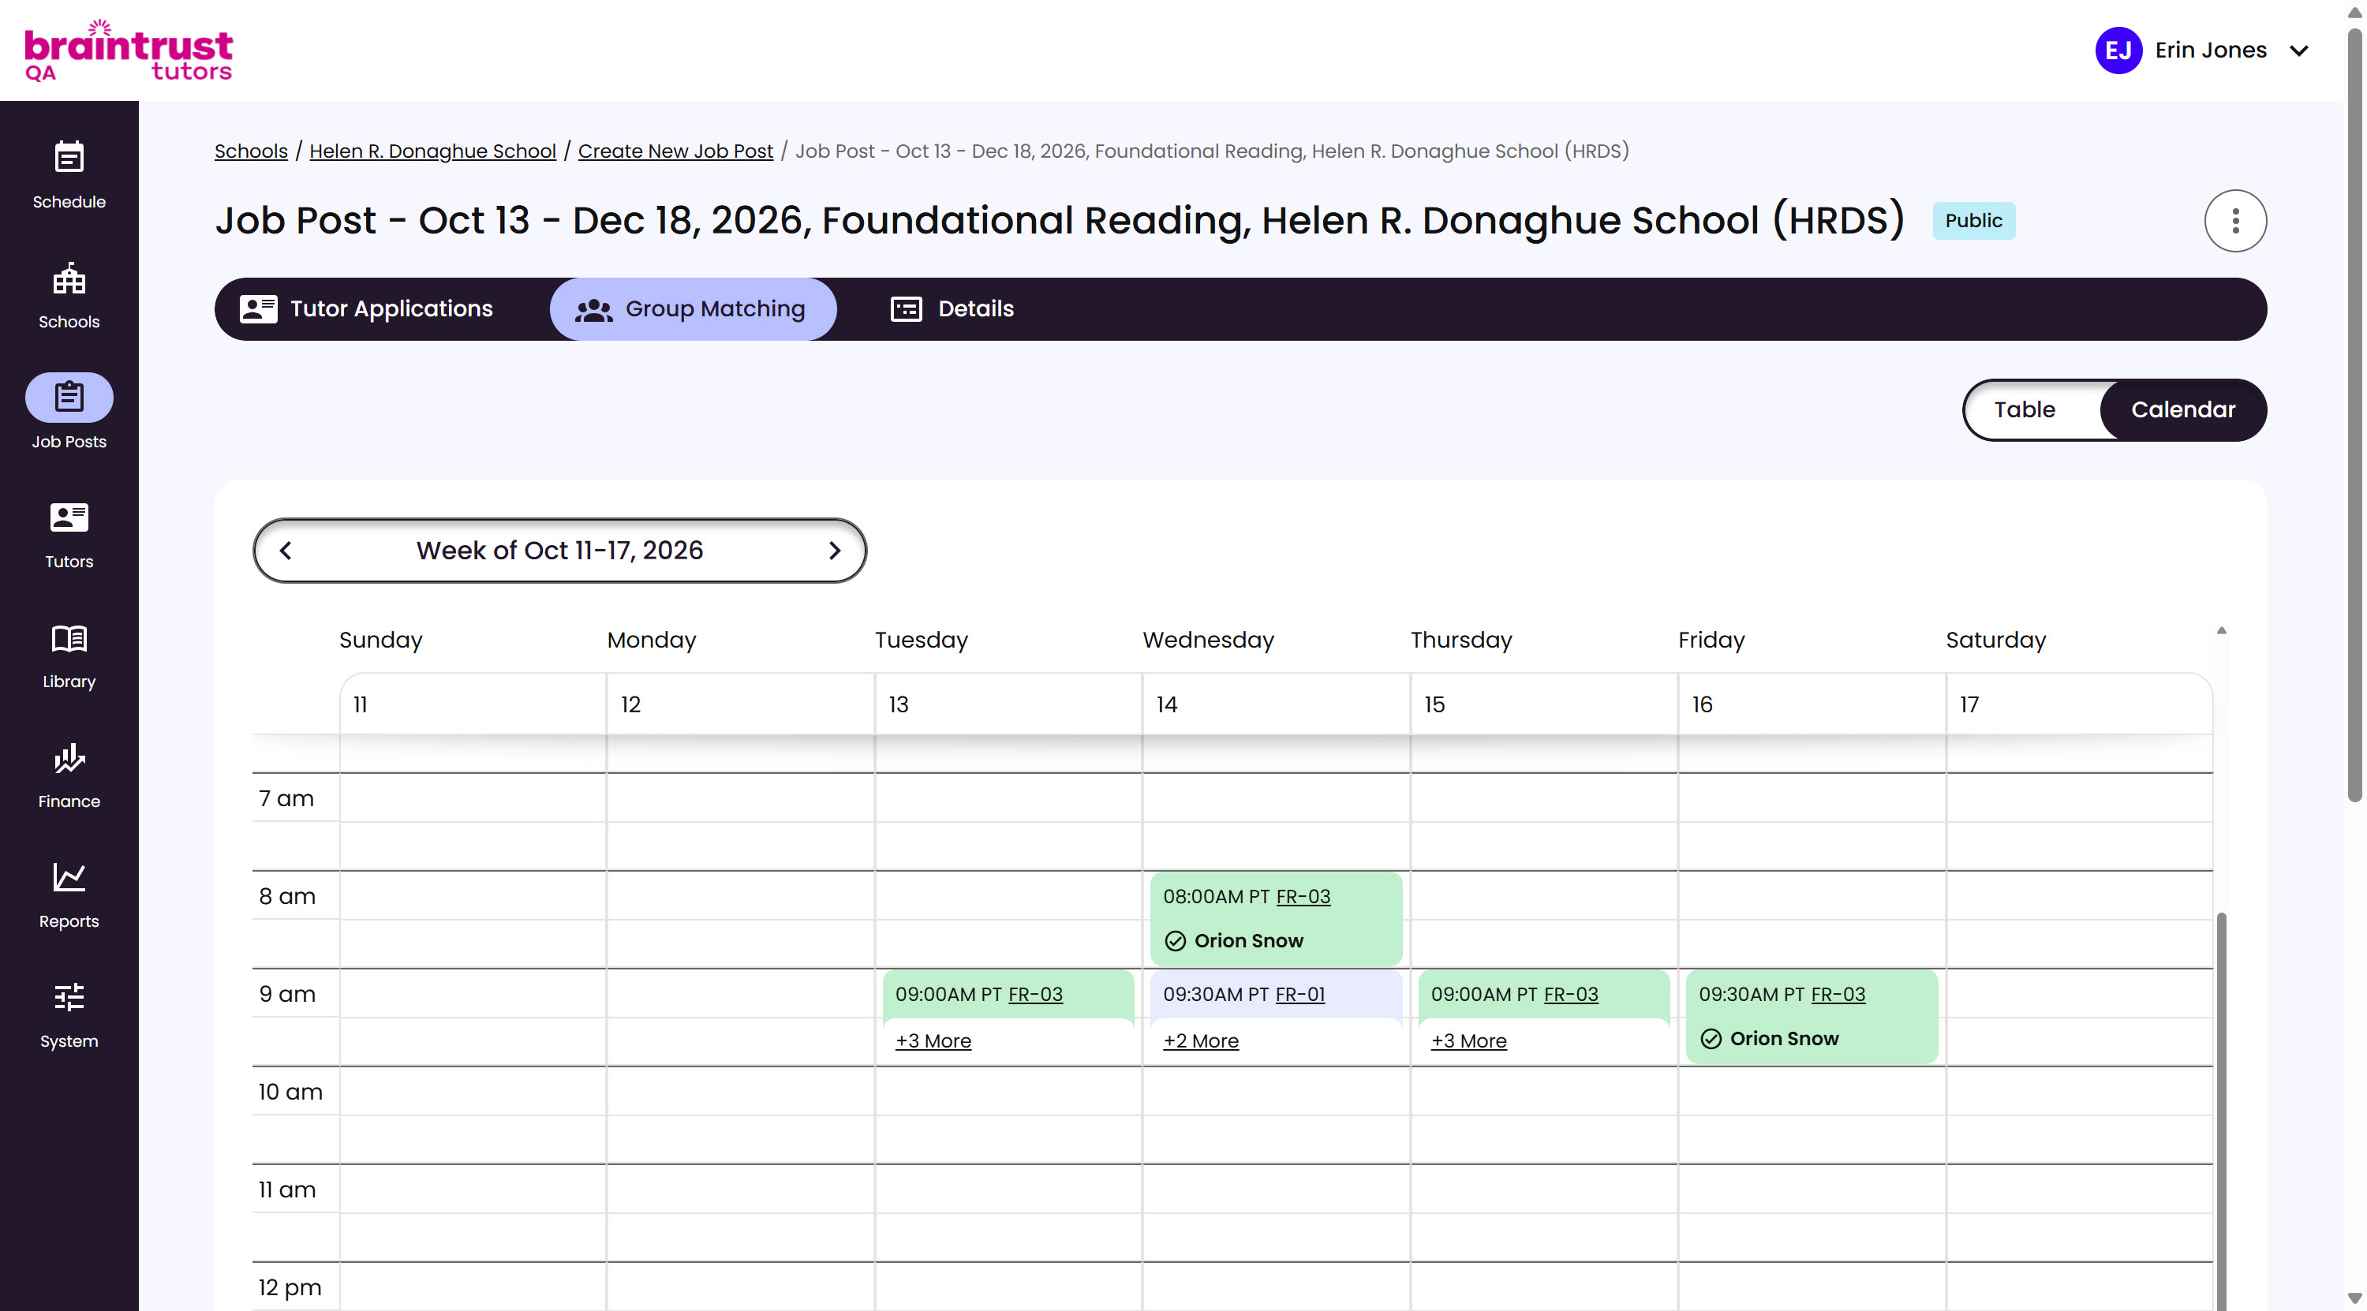Open the Finance sidebar icon
2367x1311 pixels.
coord(69,757)
